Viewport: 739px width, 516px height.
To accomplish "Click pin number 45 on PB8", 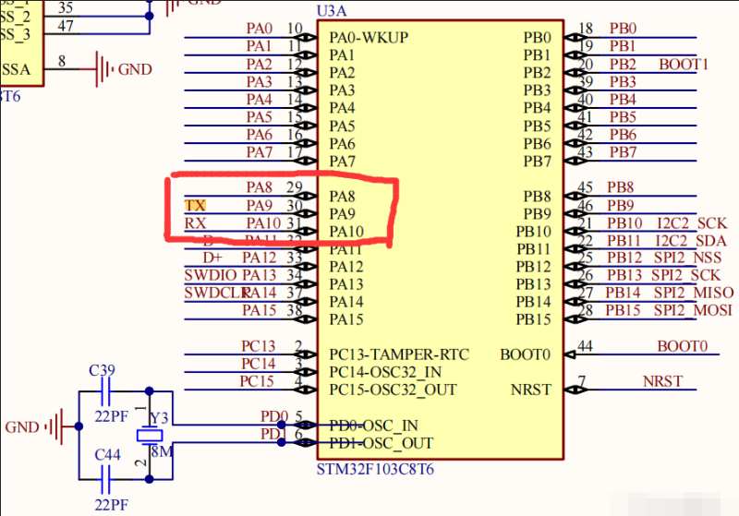I will coord(585,187).
